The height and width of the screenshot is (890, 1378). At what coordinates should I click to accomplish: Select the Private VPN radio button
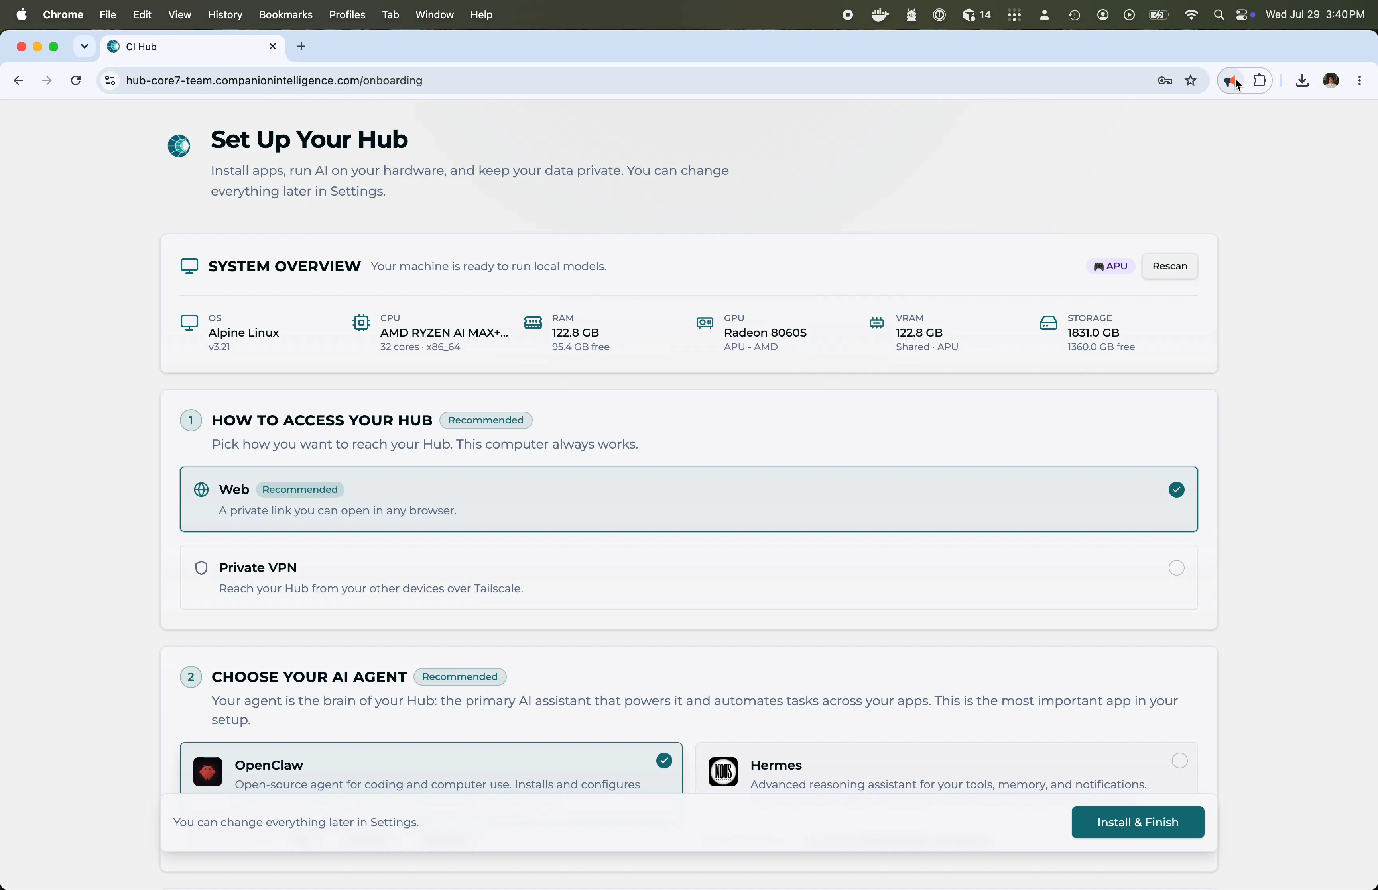1176,568
